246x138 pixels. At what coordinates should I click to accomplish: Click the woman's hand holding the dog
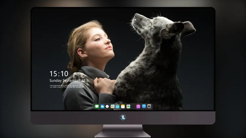(x=104, y=85)
